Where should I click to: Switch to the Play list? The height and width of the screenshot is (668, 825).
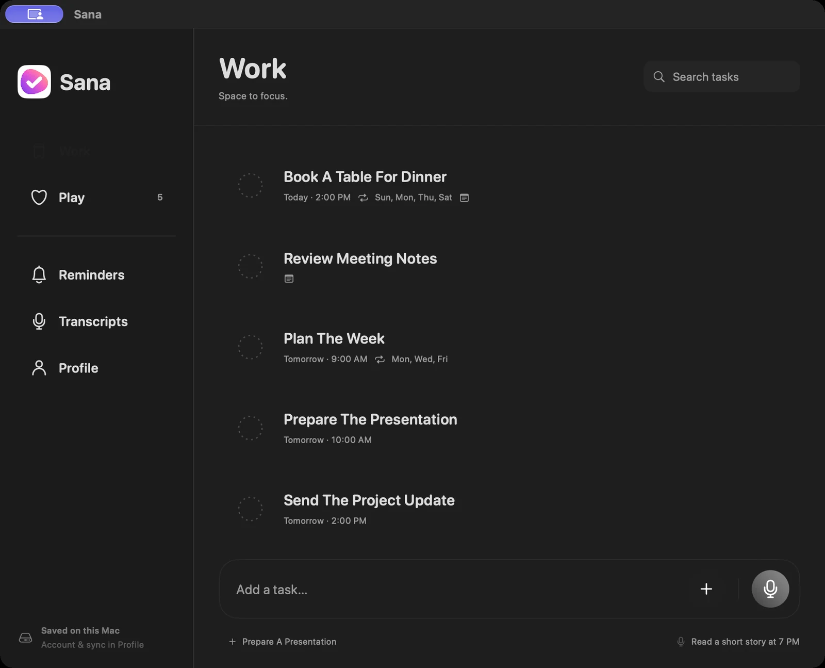(96, 197)
